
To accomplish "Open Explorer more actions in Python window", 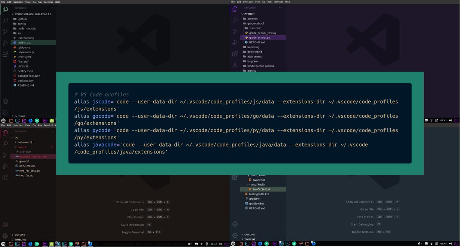I will tap(281, 8).
